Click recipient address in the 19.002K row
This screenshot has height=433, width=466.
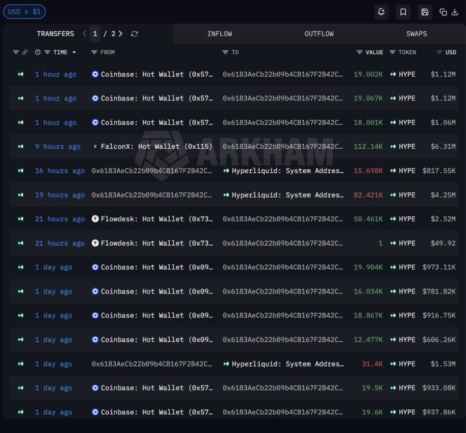pyautogui.click(x=283, y=74)
